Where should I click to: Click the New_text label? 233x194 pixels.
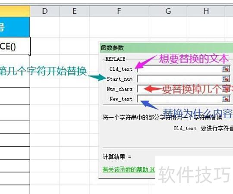coord(121,99)
